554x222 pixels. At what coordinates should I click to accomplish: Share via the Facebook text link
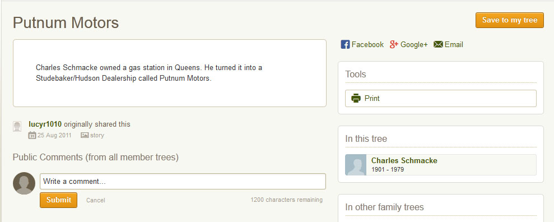(367, 44)
